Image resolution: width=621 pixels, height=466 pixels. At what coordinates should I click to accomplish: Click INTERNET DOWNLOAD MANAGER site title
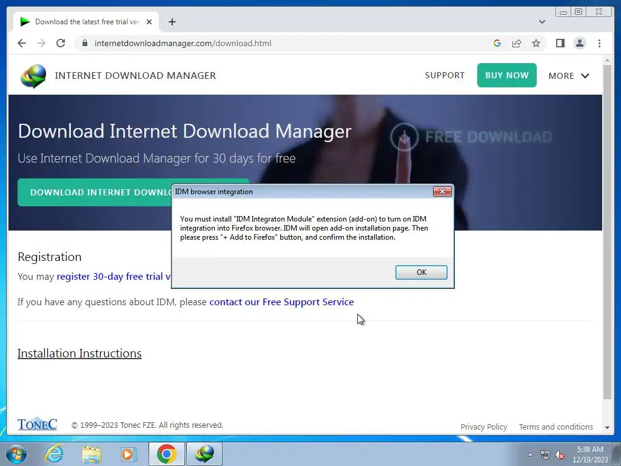[135, 75]
